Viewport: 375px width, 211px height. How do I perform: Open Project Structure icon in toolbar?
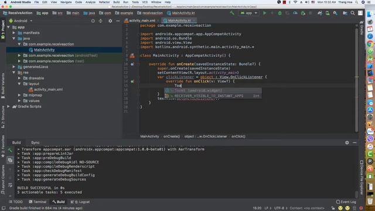click(x=345, y=13)
